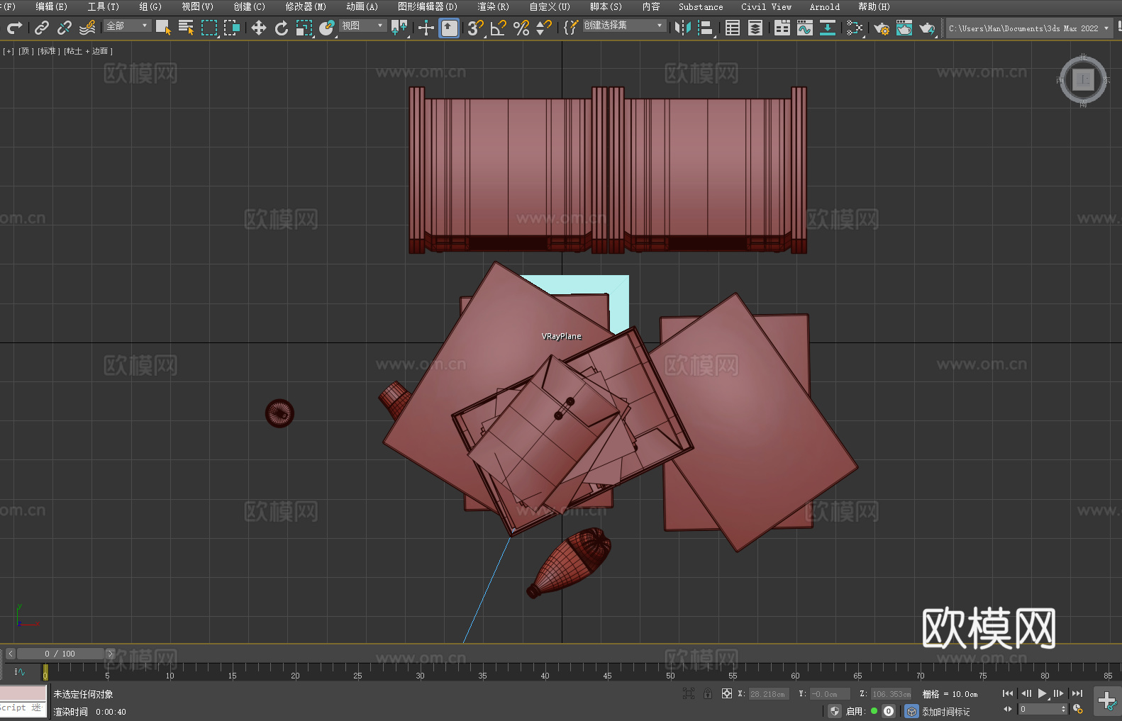The height and width of the screenshot is (721, 1122).
Task: Step to the next frame
Action: (x=1059, y=693)
